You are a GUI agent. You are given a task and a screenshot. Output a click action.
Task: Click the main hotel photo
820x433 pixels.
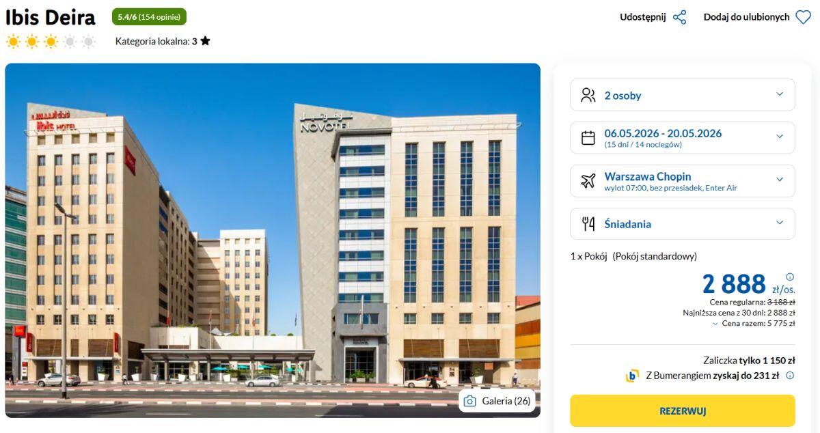pos(273,240)
